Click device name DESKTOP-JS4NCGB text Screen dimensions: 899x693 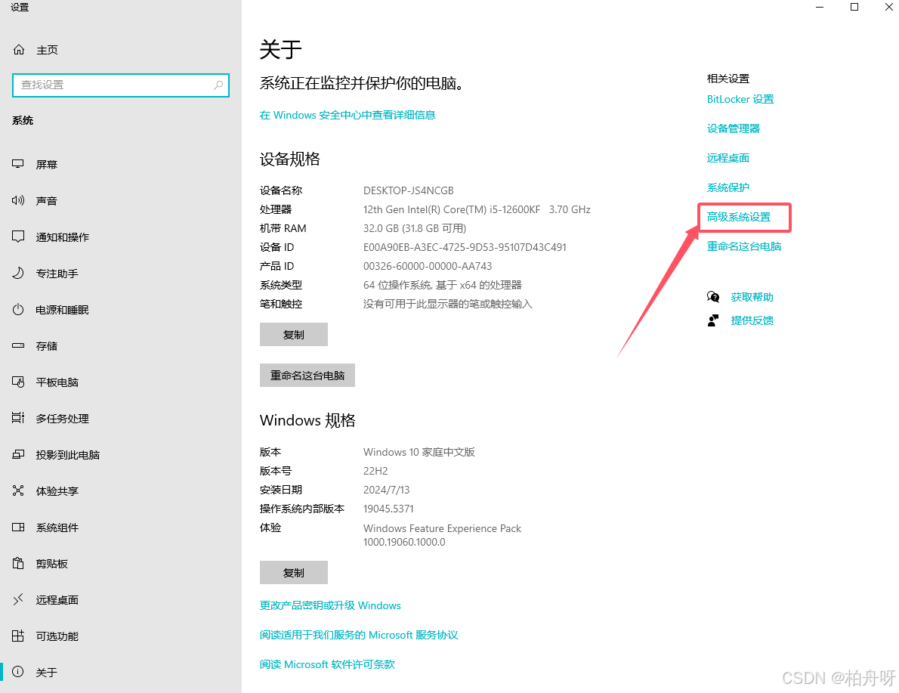click(408, 190)
